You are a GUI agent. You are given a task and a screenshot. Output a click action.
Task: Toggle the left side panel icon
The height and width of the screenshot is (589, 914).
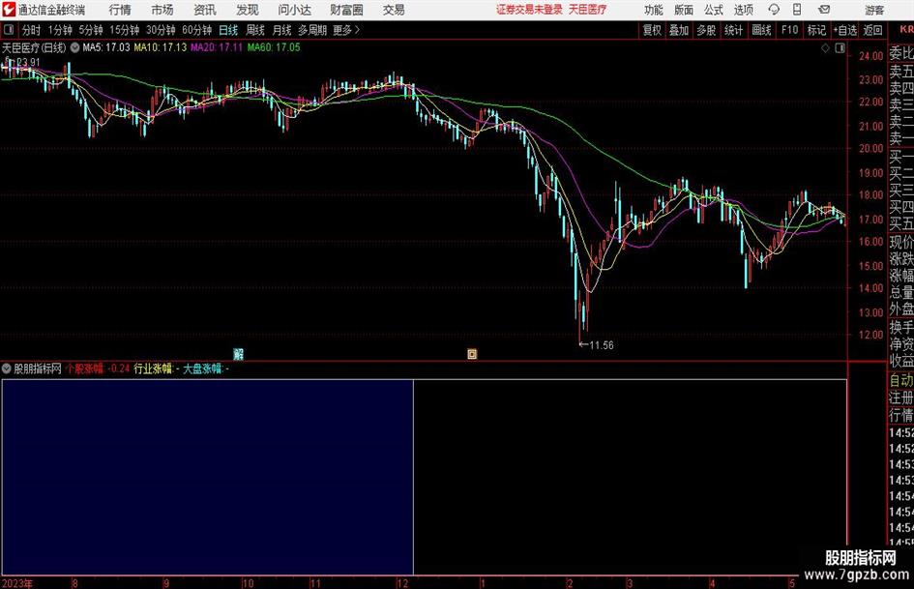(8, 30)
